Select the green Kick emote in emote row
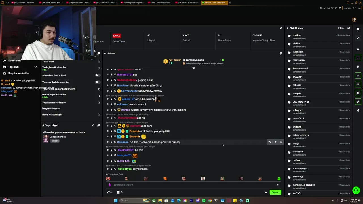This screenshot has width=363, height=204. click(x=279, y=178)
